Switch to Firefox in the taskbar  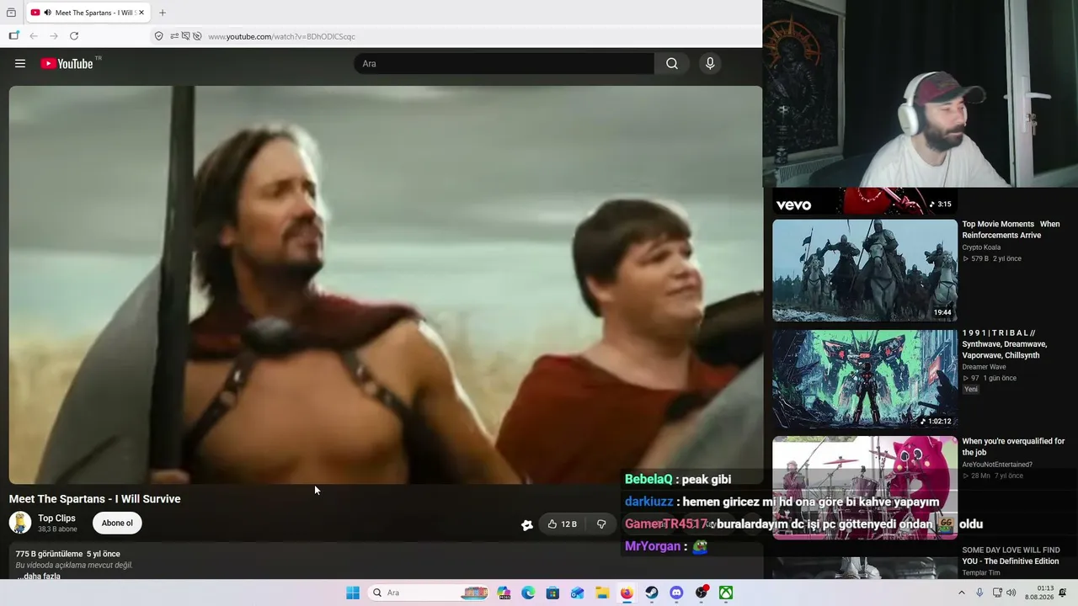point(627,593)
